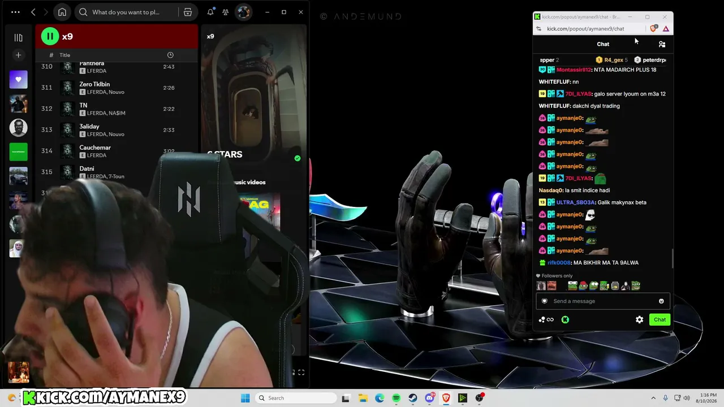Open the Spotify Home page
The width and height of the screenshot is (724, 407).
click(62, 12)
